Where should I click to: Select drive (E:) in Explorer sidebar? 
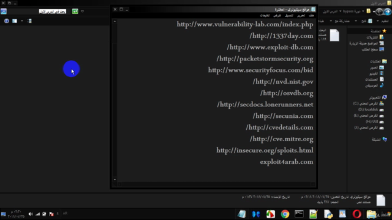(369, 116)
